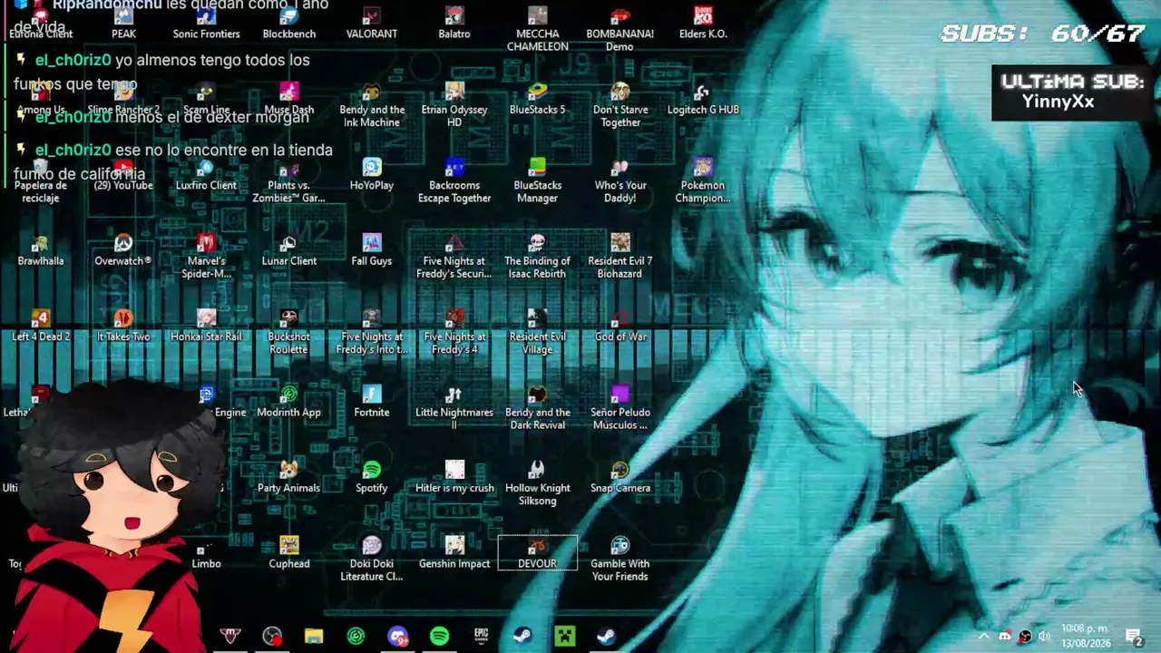Open the VALORANT shortcut
The width and height of the screenshot is (1161, 653).
(x=372, y=24)
